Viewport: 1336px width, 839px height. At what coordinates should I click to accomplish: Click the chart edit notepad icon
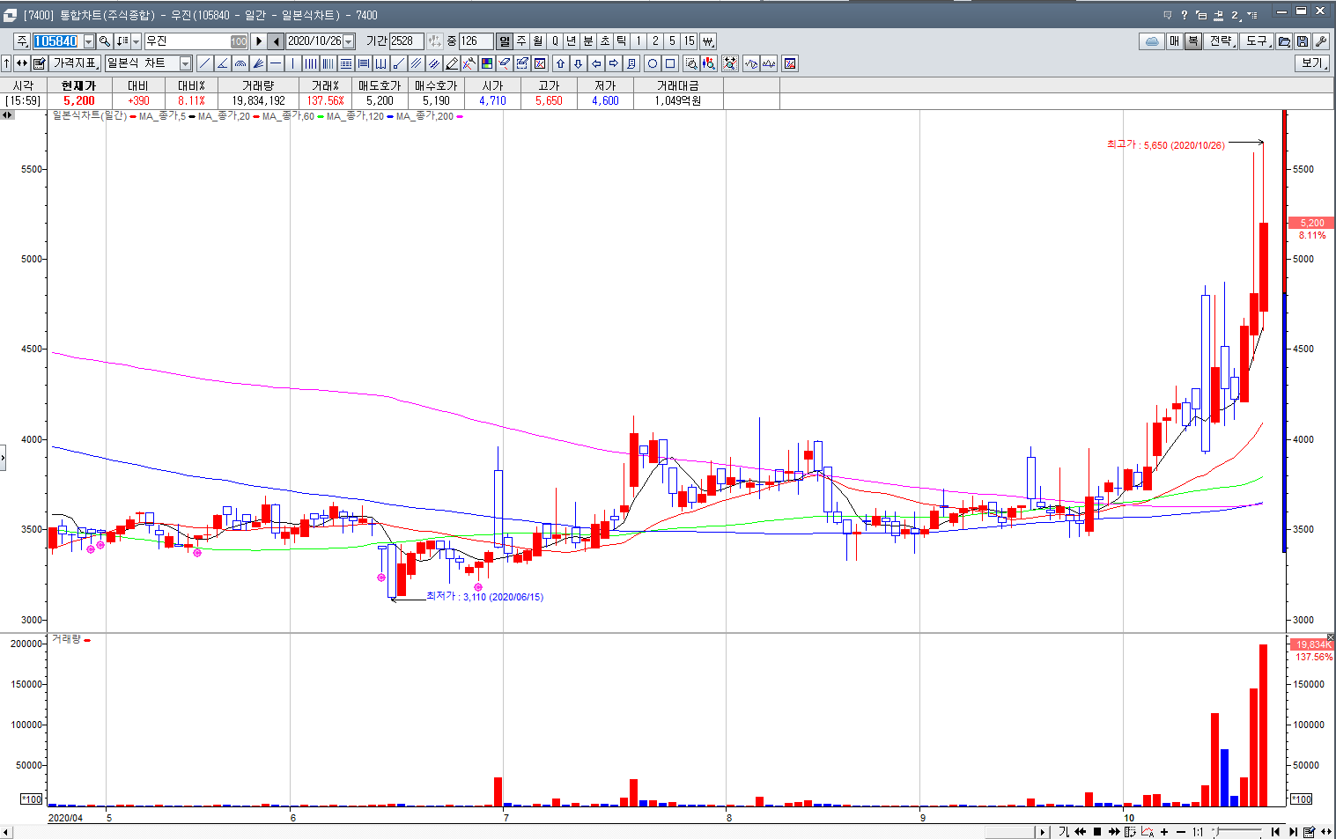(40, 63)
